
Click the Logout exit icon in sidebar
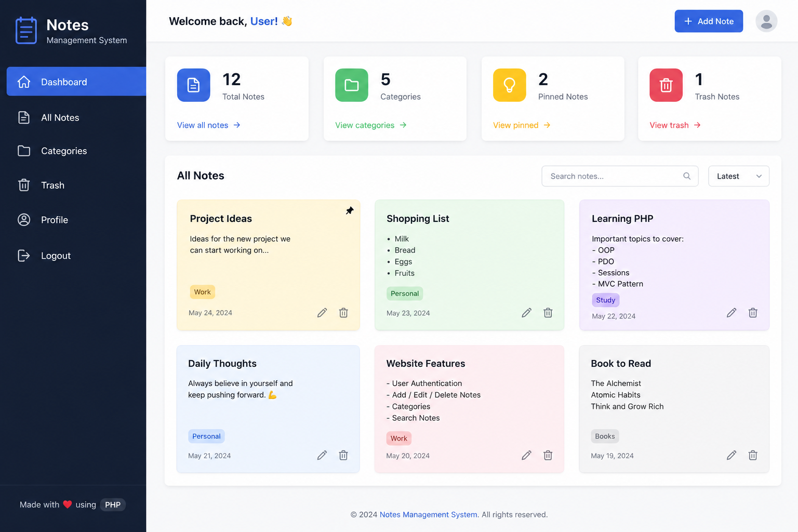click(24, 256)
